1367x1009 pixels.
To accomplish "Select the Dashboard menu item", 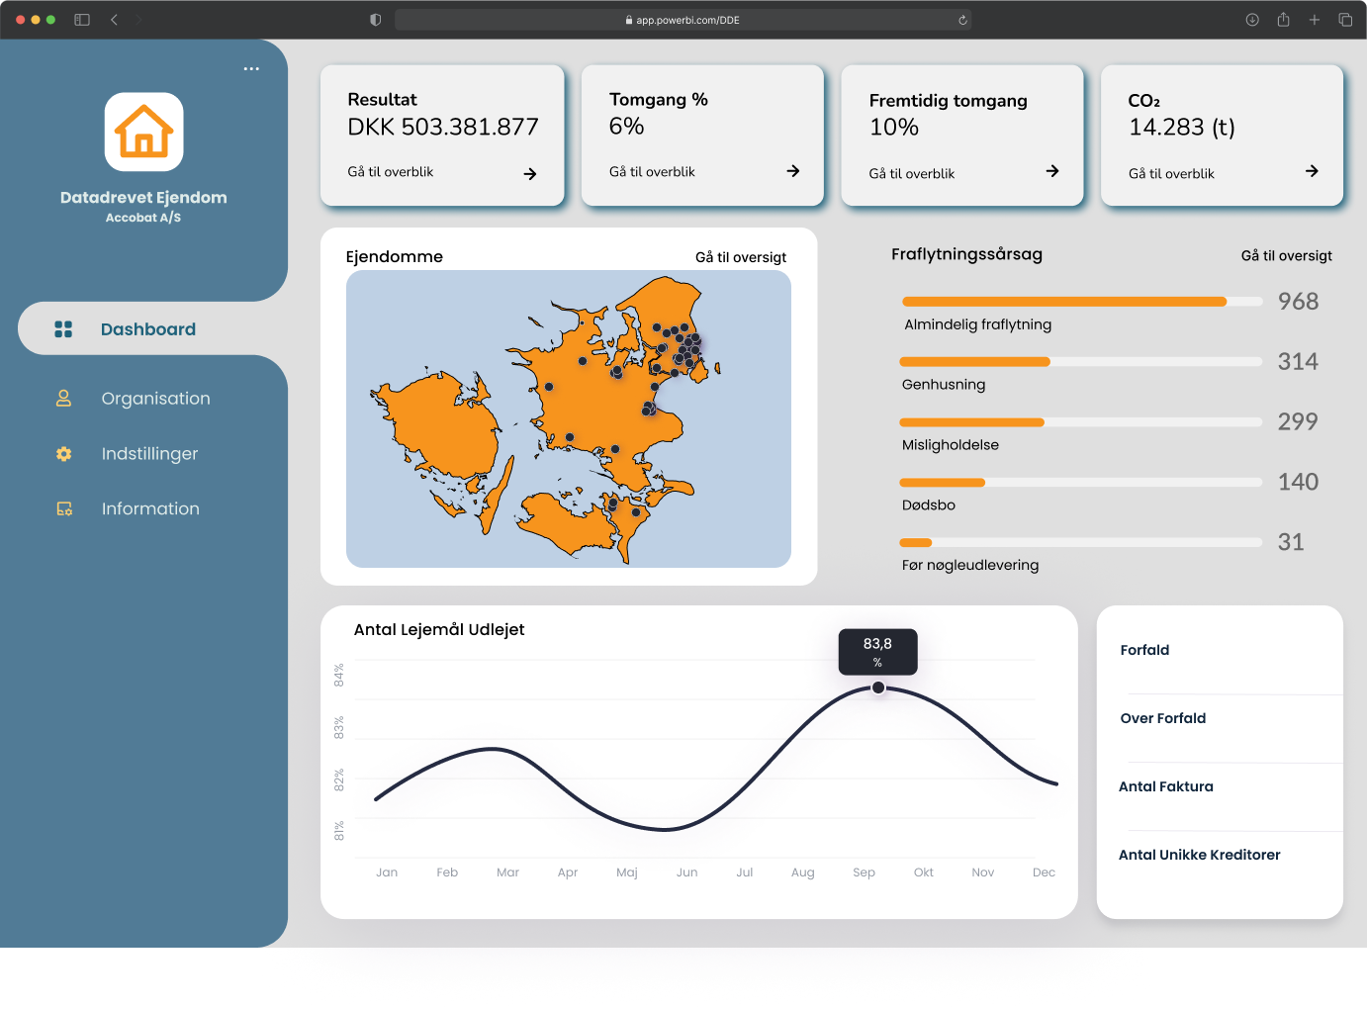I will click(x=150, y=329).
